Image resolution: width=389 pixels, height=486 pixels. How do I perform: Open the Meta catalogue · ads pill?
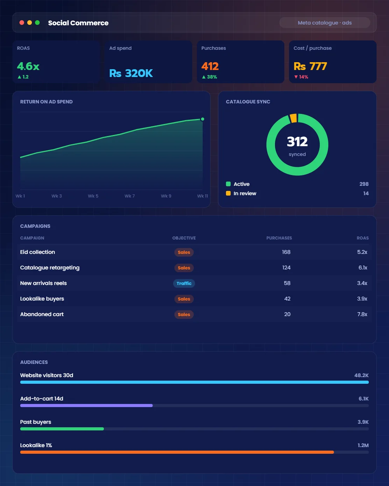325,23
